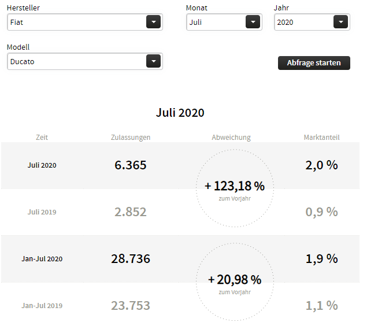Select the Jan-Jul 2019 row label

click(42, 306)
